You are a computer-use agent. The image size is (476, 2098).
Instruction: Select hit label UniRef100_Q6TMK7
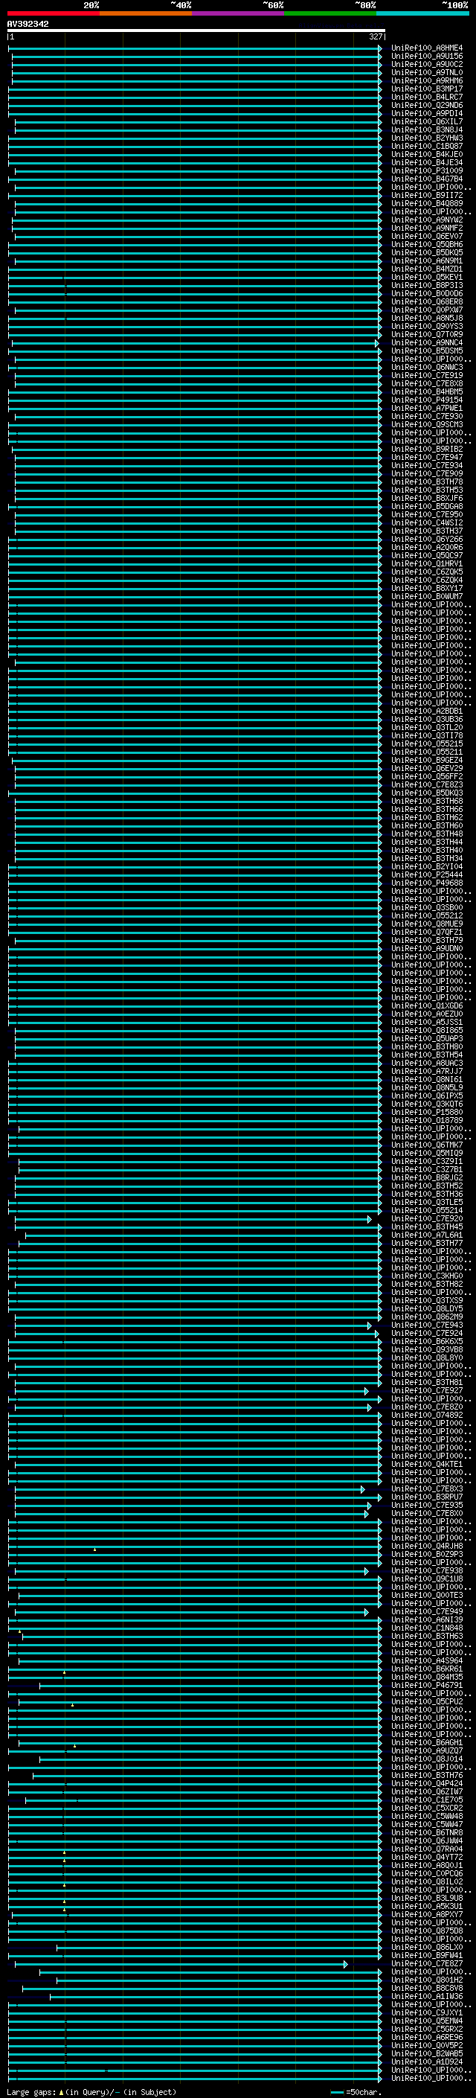[x=427, y=1145]
